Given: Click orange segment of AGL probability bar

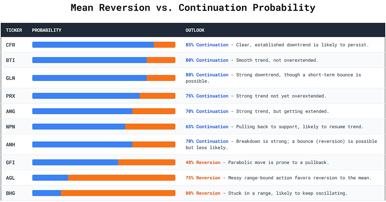Looking at the screenshot, I should pyautogui.click(x=121, y=178).
